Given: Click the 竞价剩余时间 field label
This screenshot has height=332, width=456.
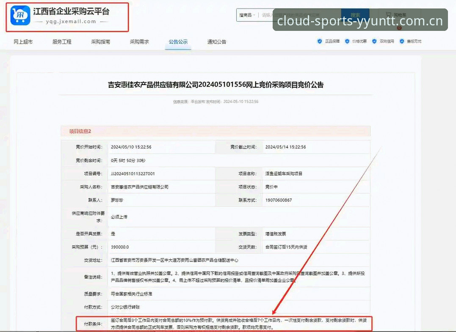Looking at the screenshot, I should pos(89,160).
